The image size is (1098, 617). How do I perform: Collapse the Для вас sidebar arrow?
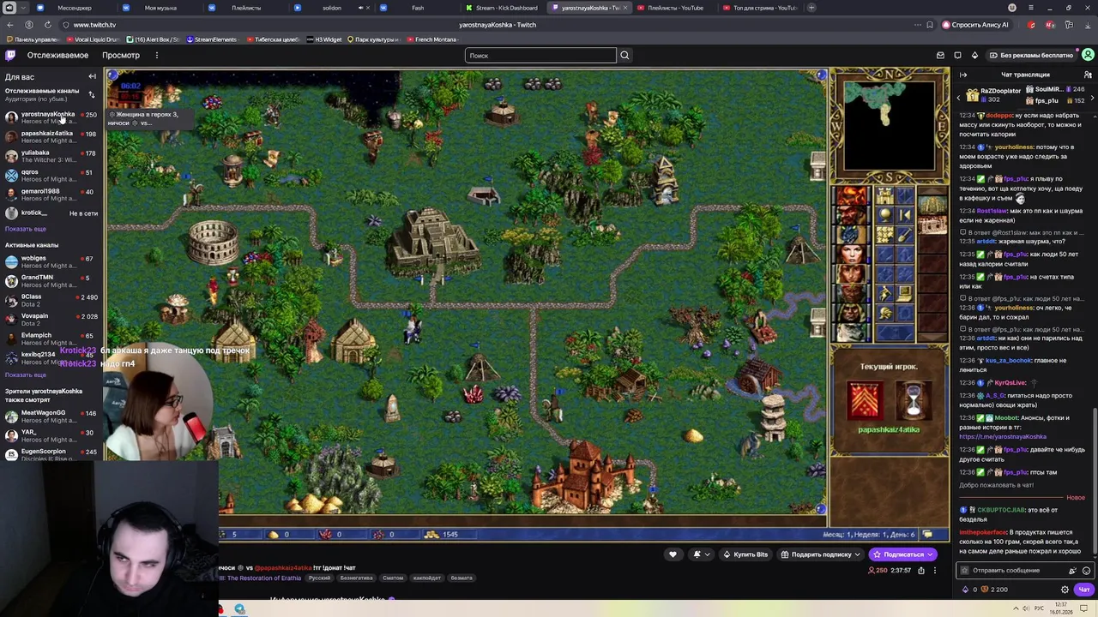pyautogui.click(x=92, y=76)
